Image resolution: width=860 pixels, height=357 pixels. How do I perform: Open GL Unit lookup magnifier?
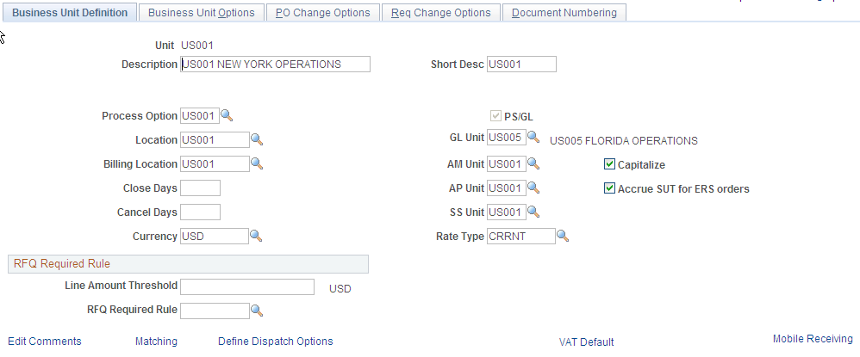click(533, 138)
